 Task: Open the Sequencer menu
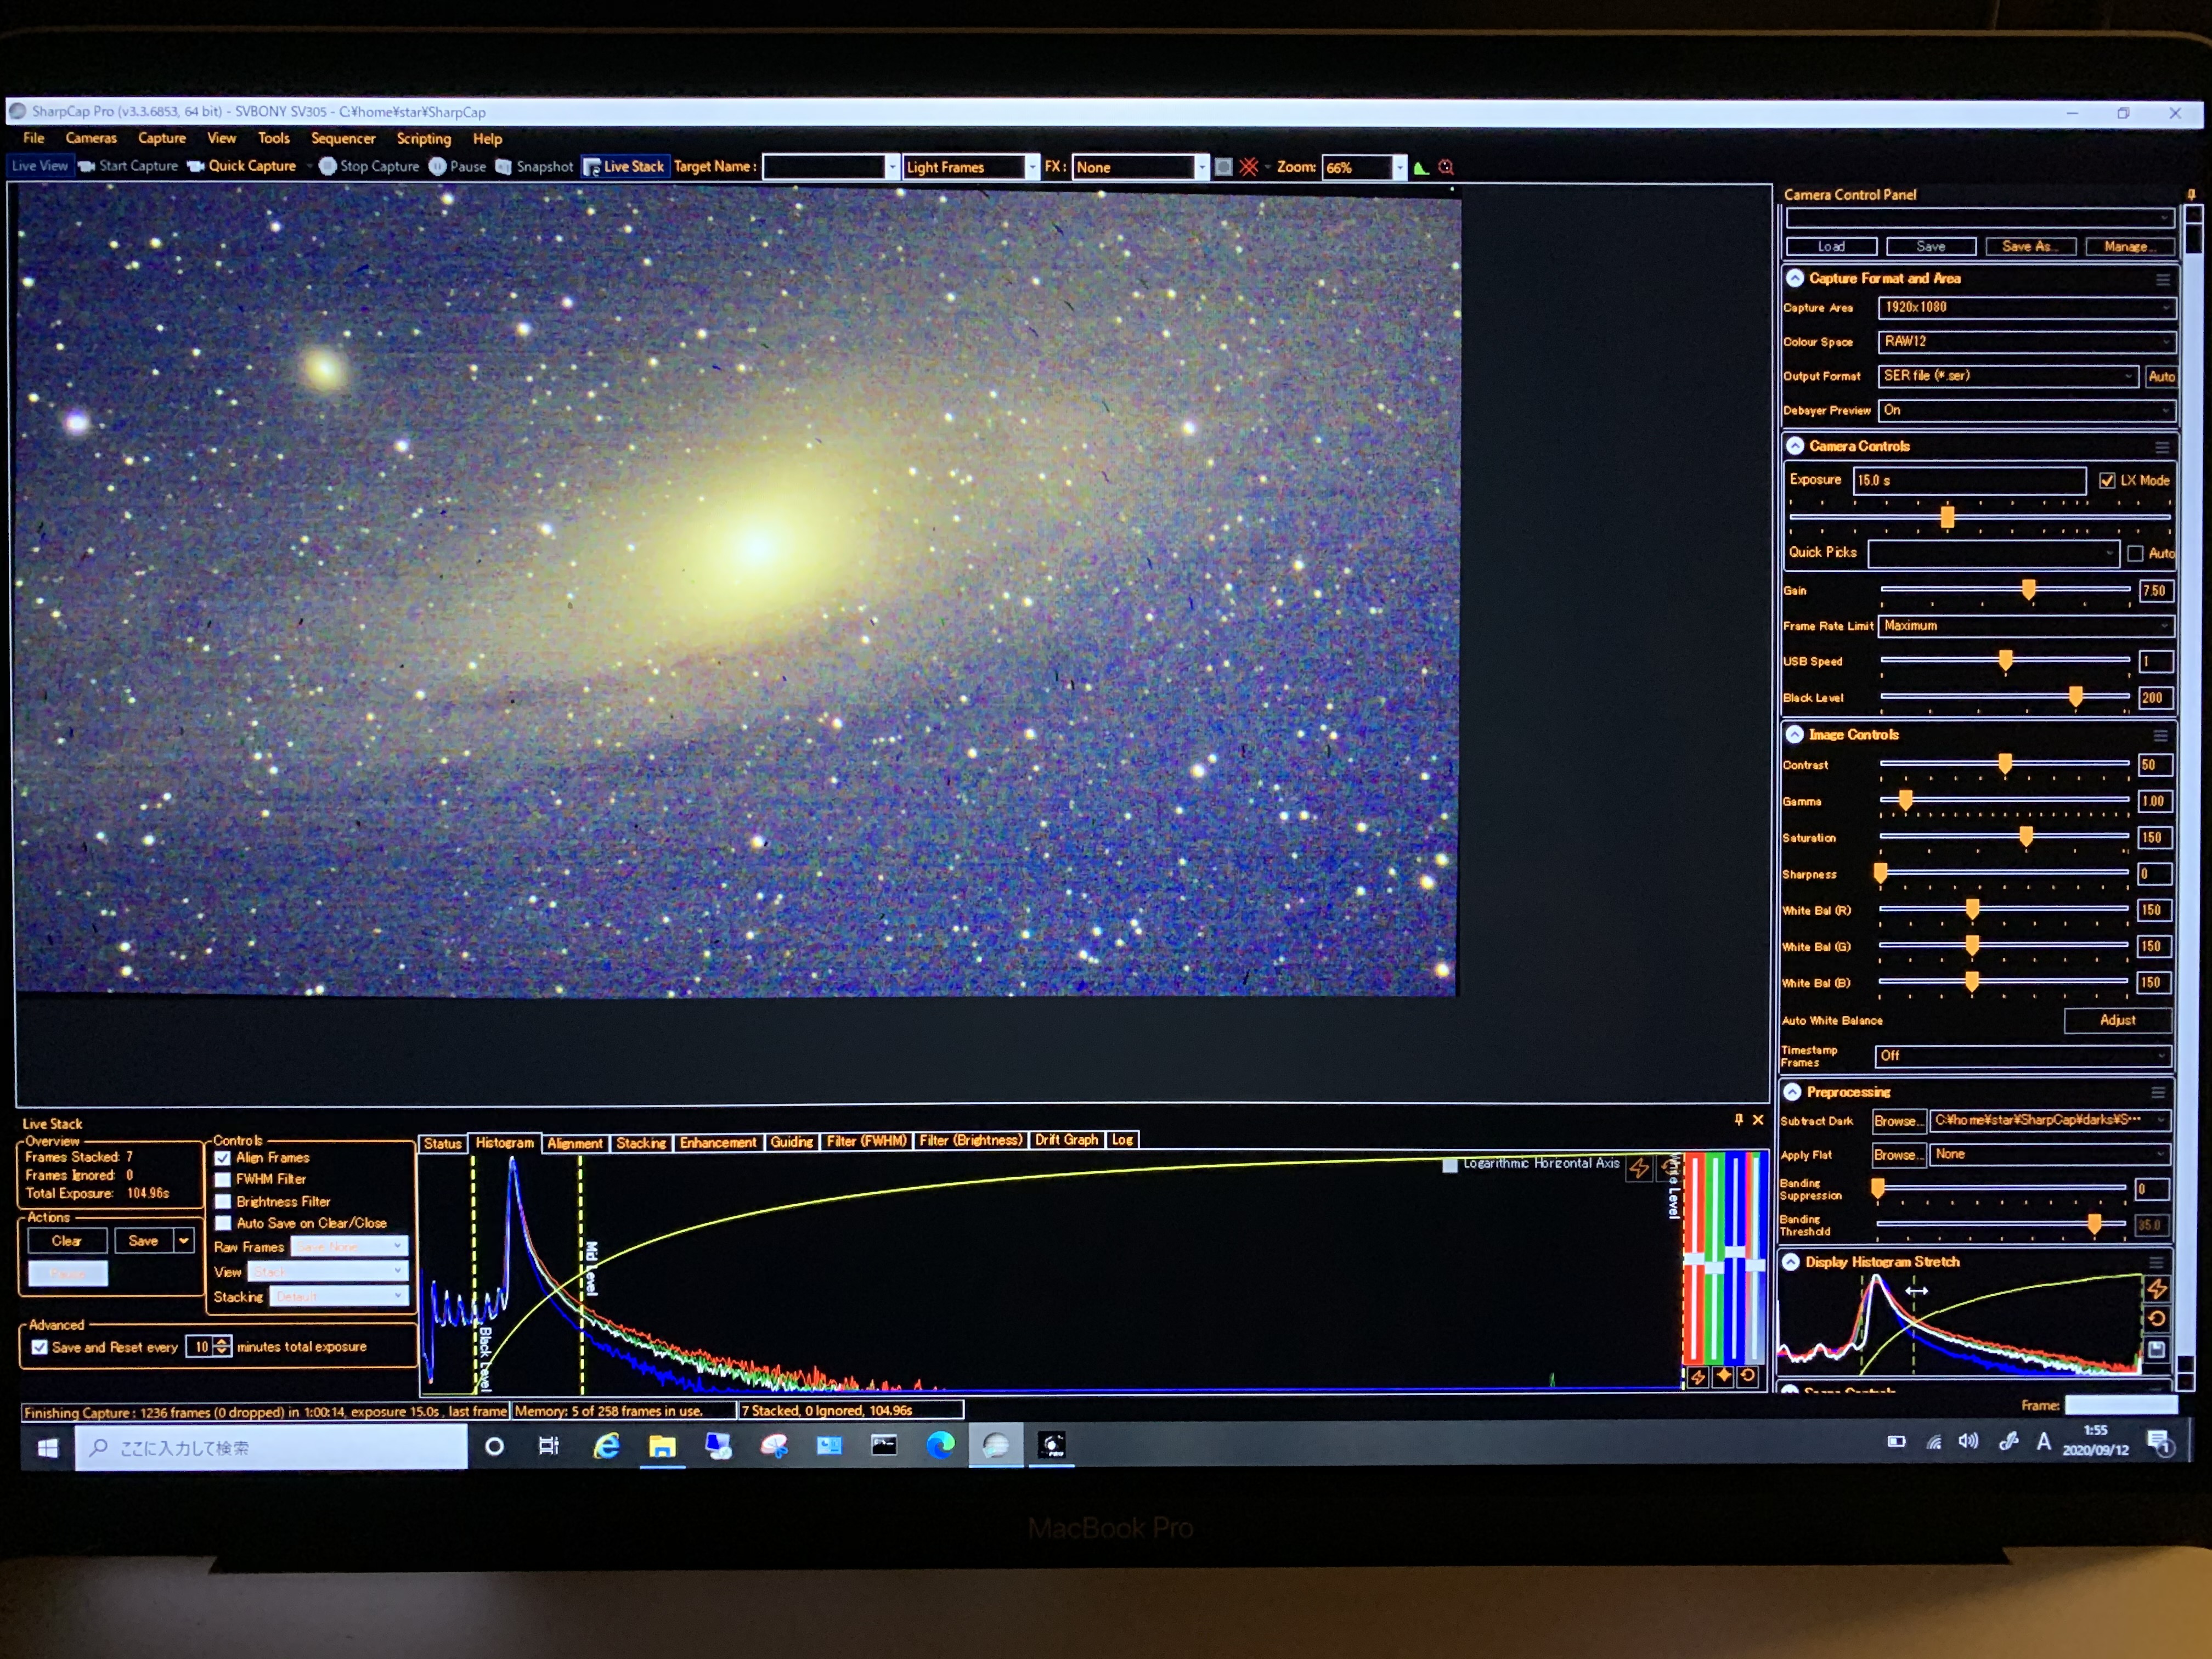(x=343, y=139)
